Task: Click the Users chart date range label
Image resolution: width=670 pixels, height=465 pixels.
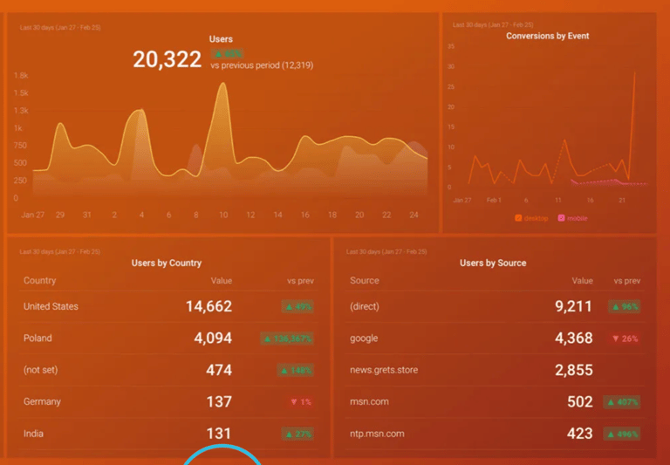Action: 60,27
